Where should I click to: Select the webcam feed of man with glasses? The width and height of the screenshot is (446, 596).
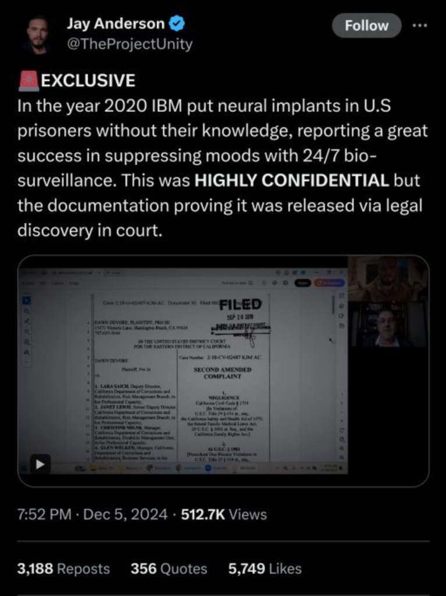(x=388, y=324)
